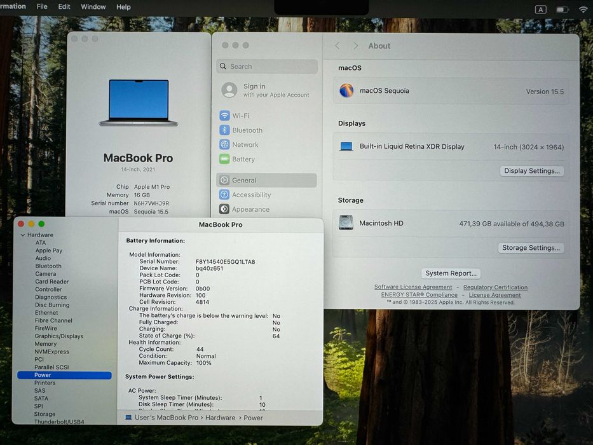This screenshot has height=445, width=593.
Task: Select SAS in the hardware list
Action: click(x=39, y=390)
